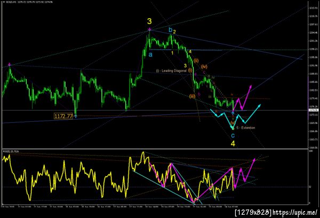Image resolution: width=320 pixels, height=218 pixels.
Task: Click the 1163.71 value on price scale
Action: (x=314, y=139)
